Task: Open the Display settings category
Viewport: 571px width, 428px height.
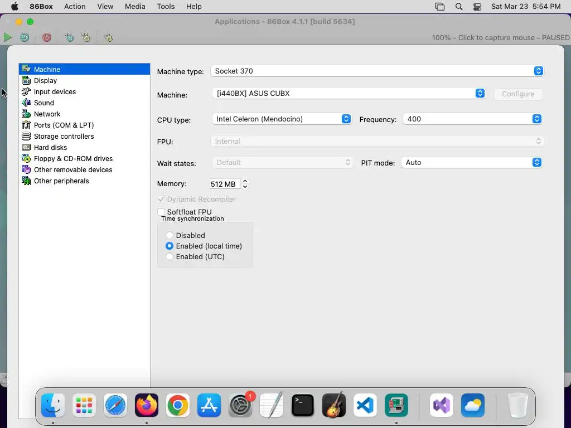Action: 85,80
